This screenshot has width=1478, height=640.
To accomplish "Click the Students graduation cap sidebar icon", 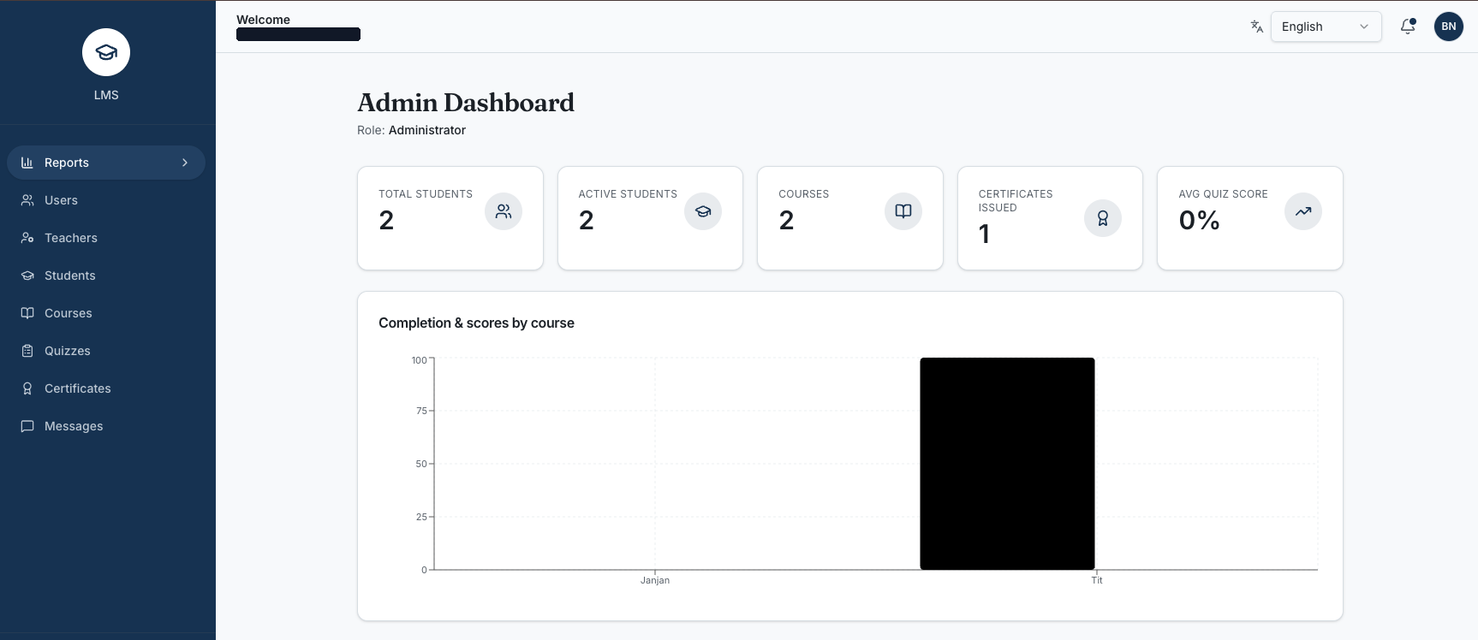I will click(27, 276).
